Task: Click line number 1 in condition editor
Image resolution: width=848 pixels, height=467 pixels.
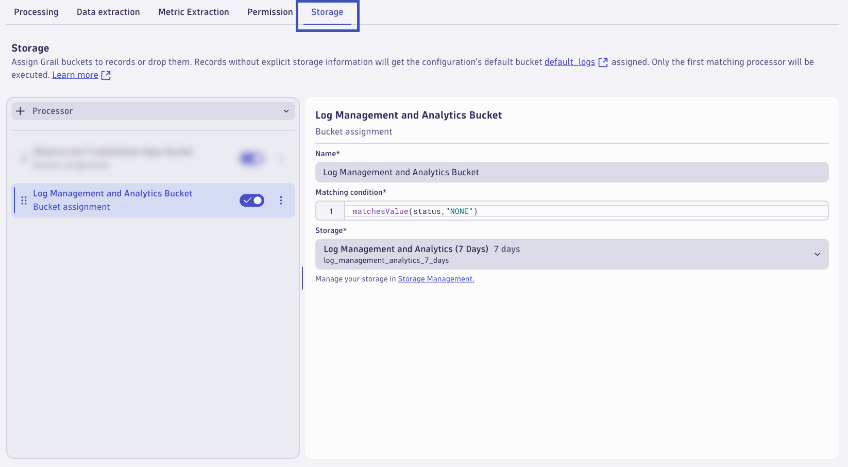Action: (331, 211)
